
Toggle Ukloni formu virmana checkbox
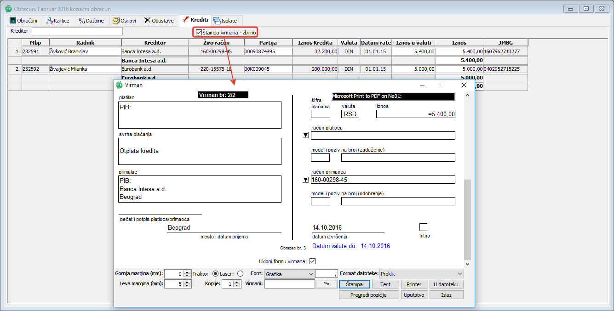click(x=313, y=261)
